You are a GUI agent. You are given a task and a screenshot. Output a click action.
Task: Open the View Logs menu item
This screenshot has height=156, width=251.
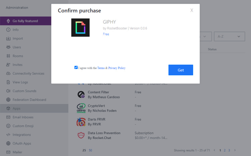point(20,82)
